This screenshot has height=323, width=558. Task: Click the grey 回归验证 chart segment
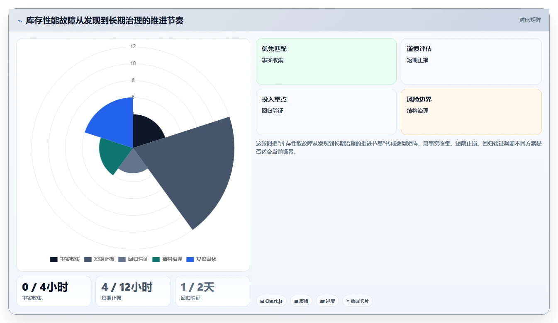pos(134,163)
